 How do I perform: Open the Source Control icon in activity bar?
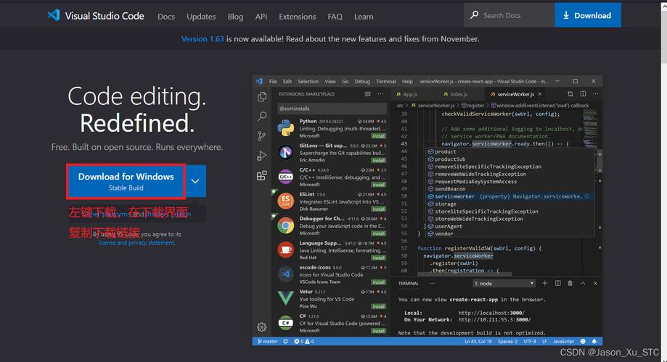[261, 136]
